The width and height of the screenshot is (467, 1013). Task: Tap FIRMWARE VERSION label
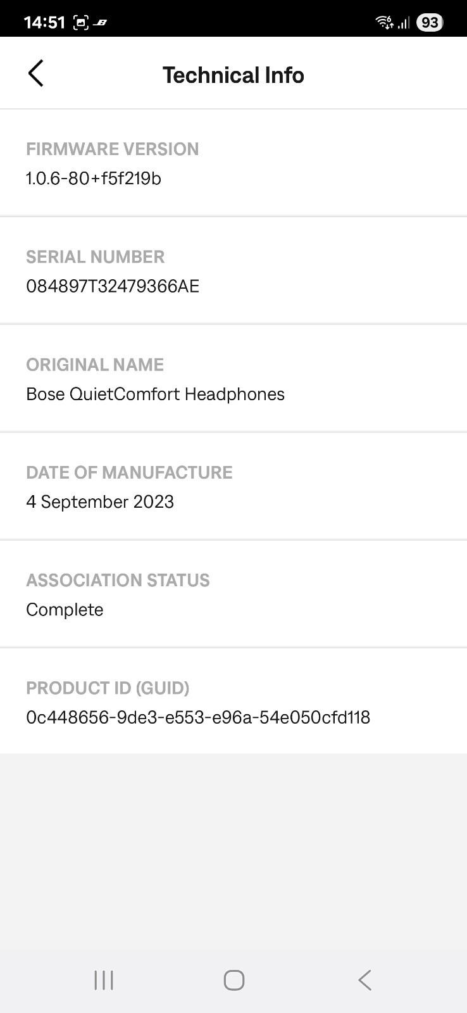click(113, 149)
